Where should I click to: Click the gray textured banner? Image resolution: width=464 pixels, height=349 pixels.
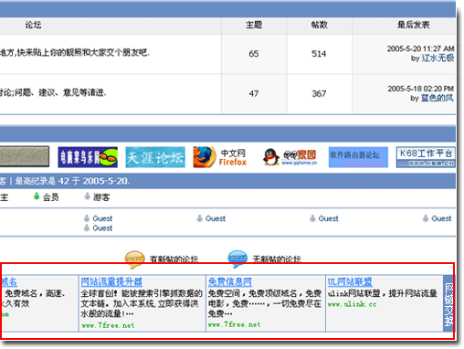[25, 156]
